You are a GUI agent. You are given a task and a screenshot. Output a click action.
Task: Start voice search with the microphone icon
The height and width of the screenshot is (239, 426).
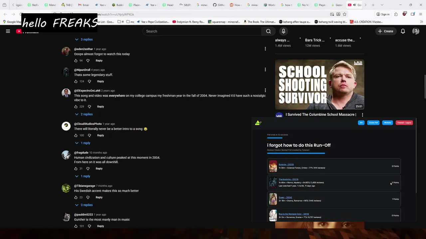284,31
